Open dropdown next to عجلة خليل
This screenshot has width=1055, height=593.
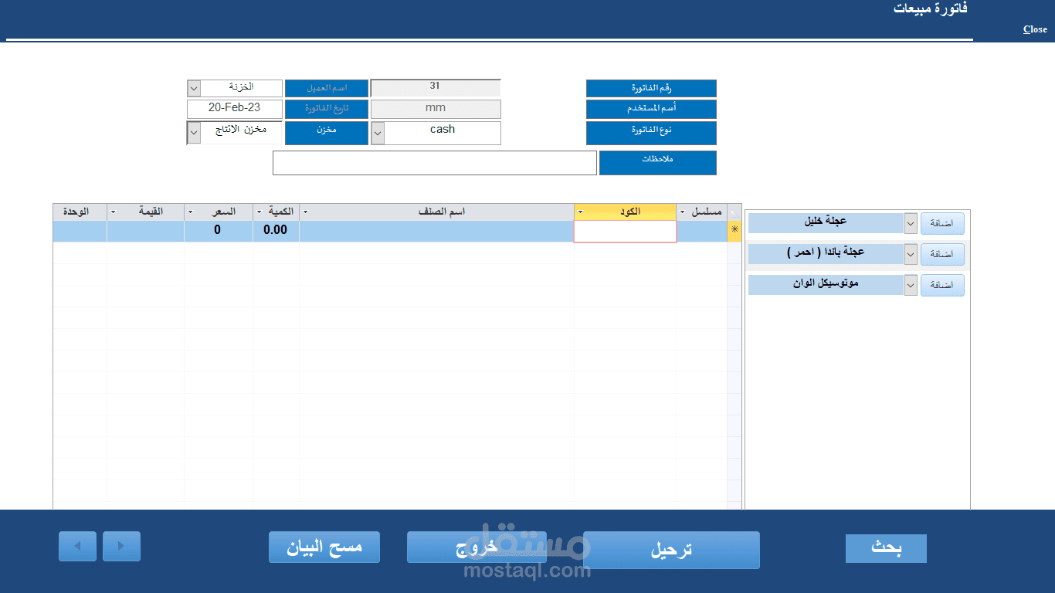coord(911,223)
